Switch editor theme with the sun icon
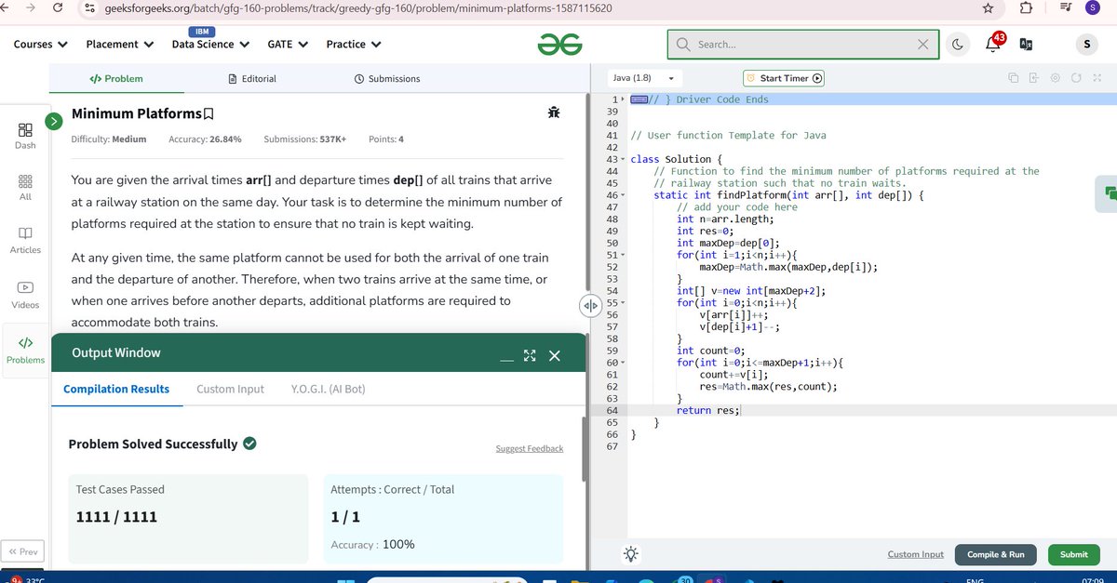This screenshot has width=1117, height=583. pyautogui.click(x=631, y=553)
